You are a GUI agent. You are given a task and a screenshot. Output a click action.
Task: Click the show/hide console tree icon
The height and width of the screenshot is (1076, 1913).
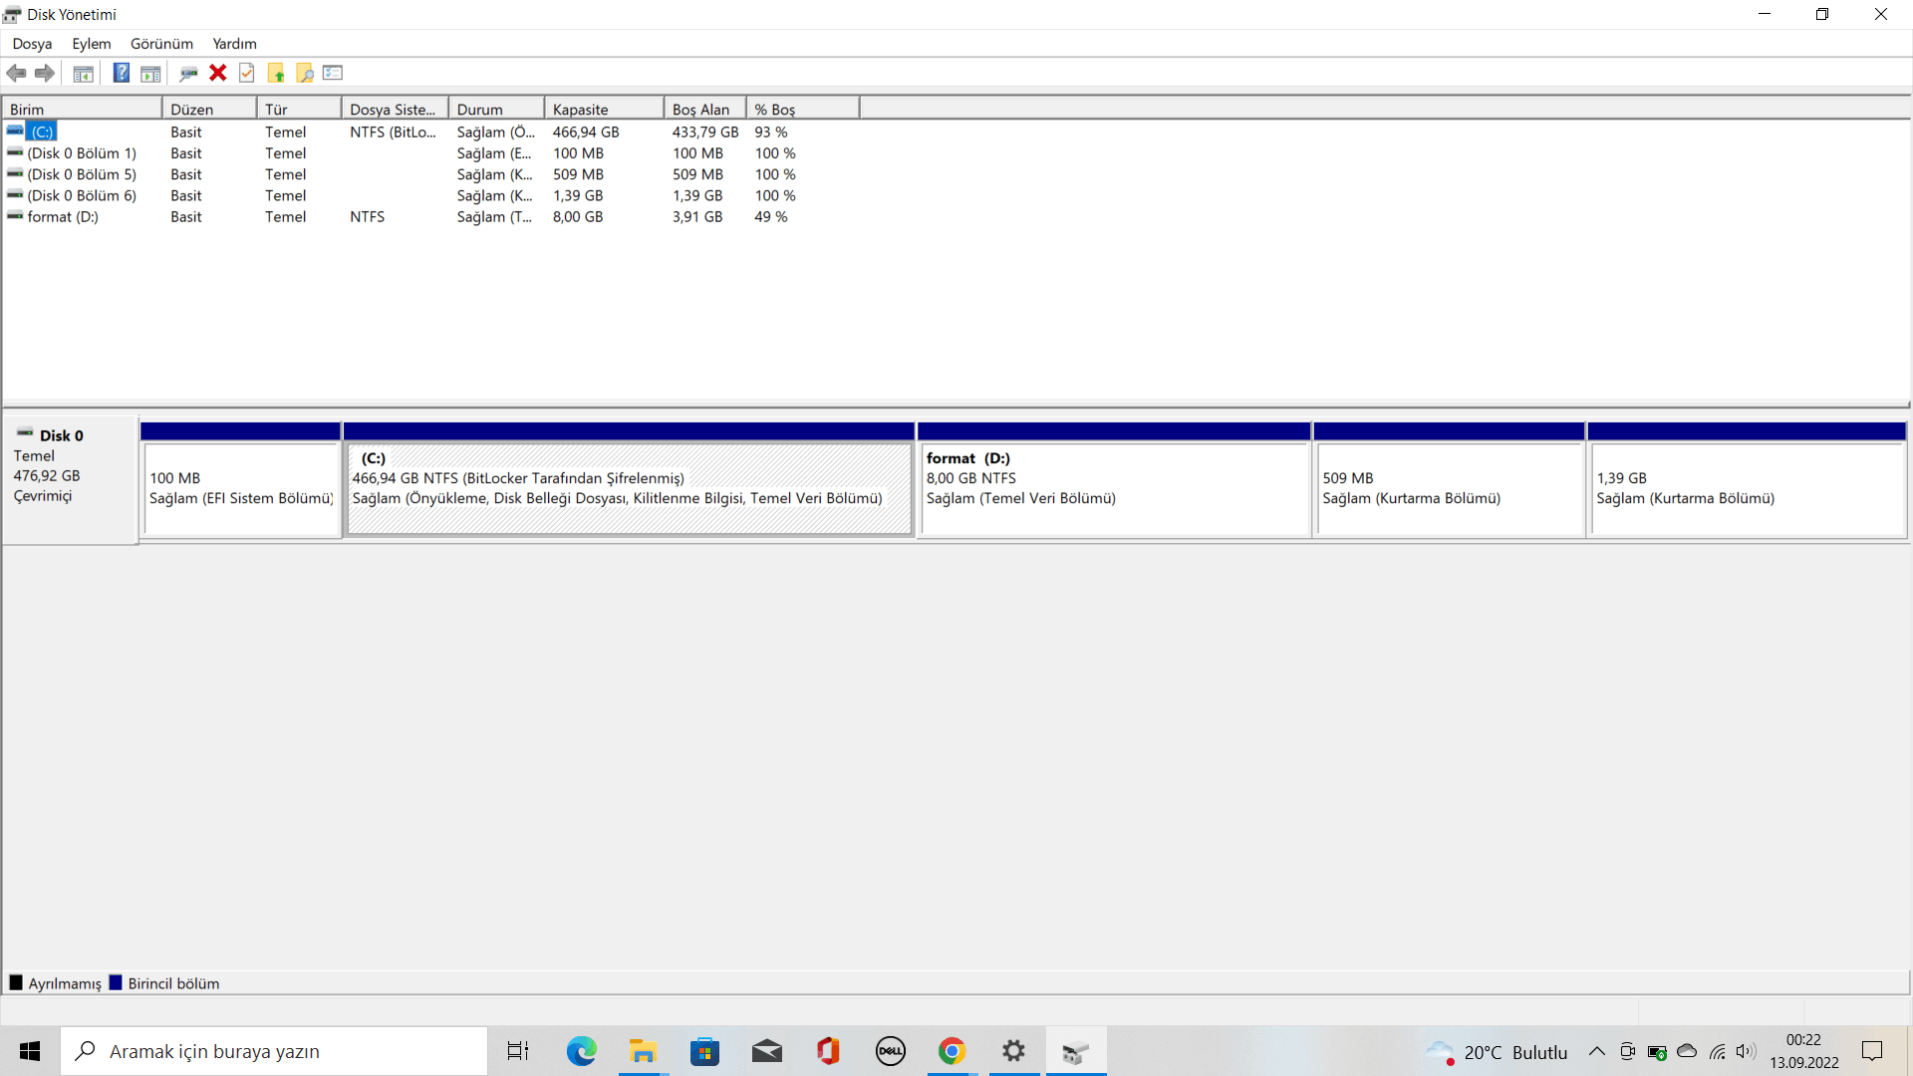click(x=84, y=73)
